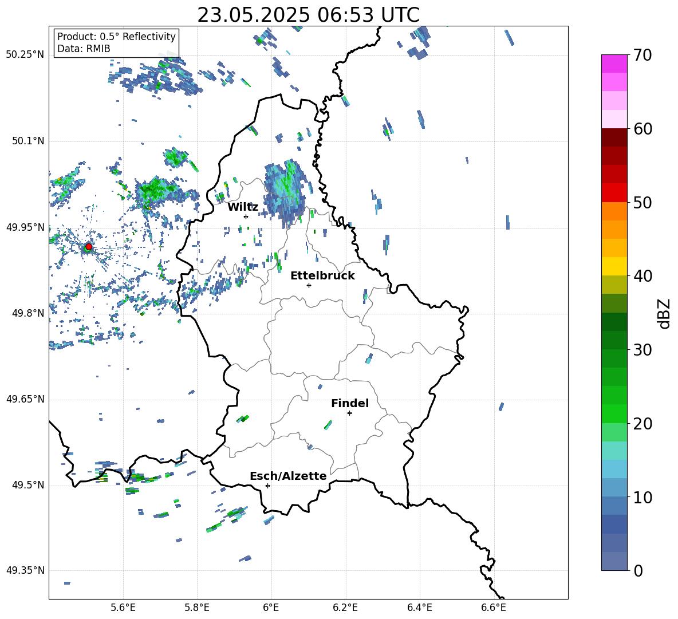Click the colorbar 0 tick label
This screenshot has height=619, width=678.
(x=638, y=570)
